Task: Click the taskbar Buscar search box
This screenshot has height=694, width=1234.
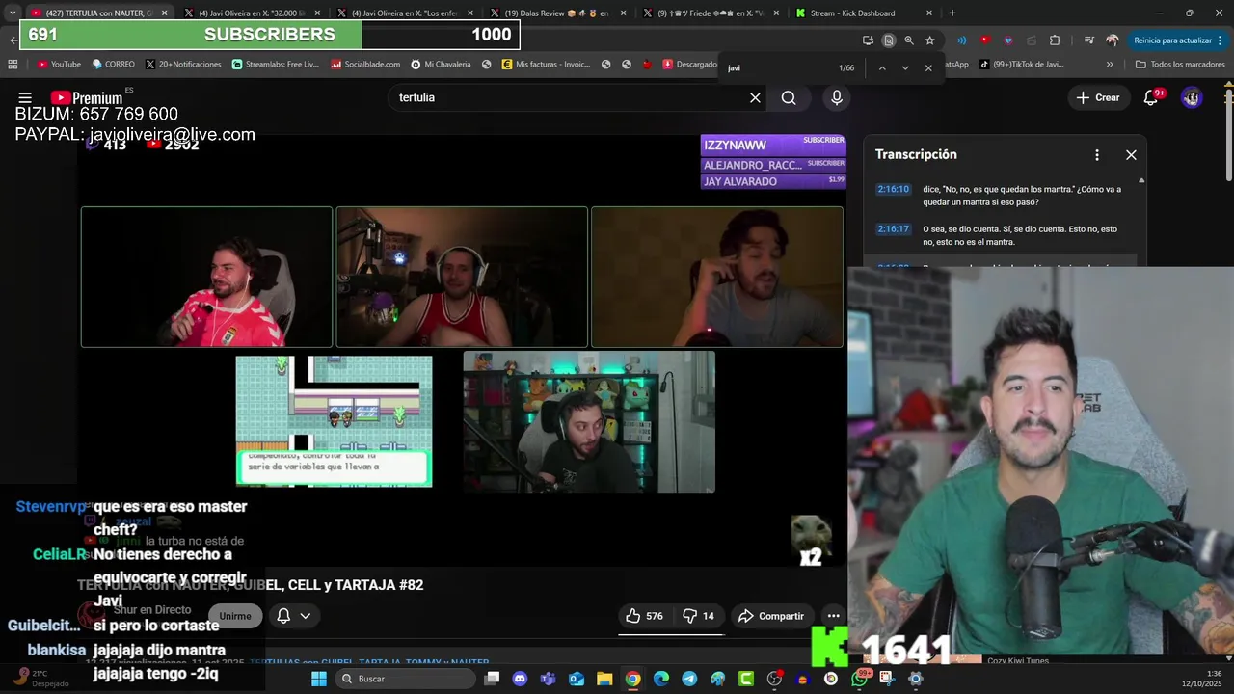Action: 406,679
